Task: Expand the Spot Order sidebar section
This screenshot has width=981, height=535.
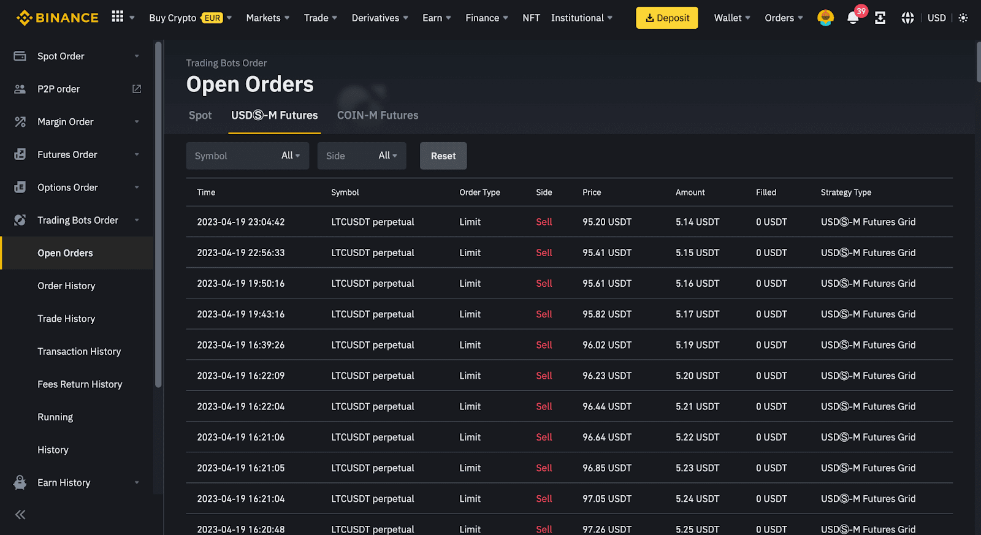Action: (x=137, y=56)
